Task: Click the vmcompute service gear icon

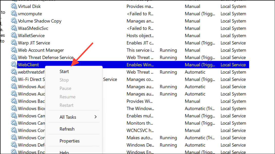Action: [x=14, y=14]
